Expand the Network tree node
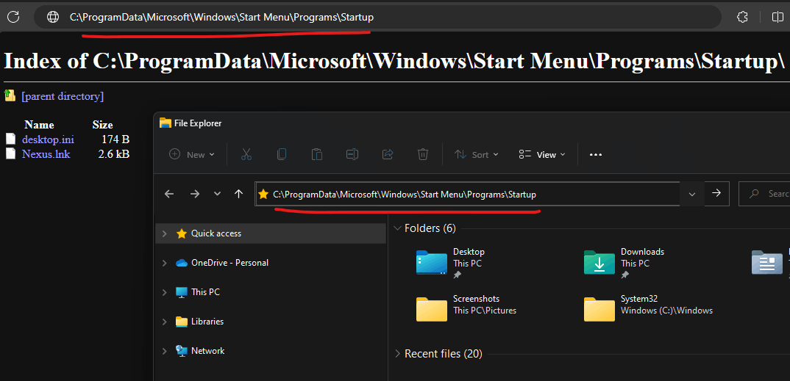Viewport: 790px width, 381px height. (164, 351)
